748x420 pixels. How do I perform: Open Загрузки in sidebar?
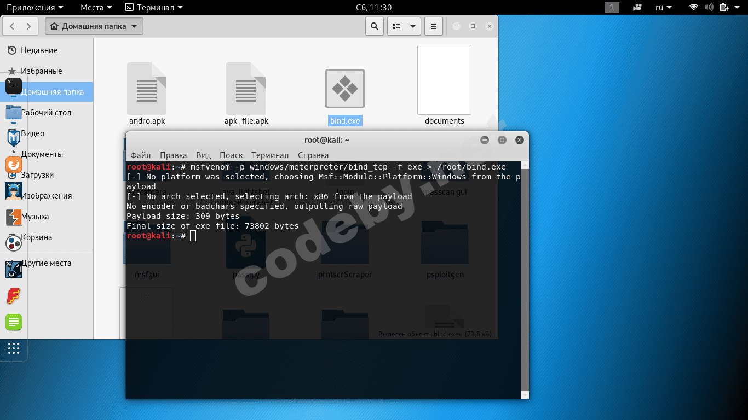pos(47,175)
